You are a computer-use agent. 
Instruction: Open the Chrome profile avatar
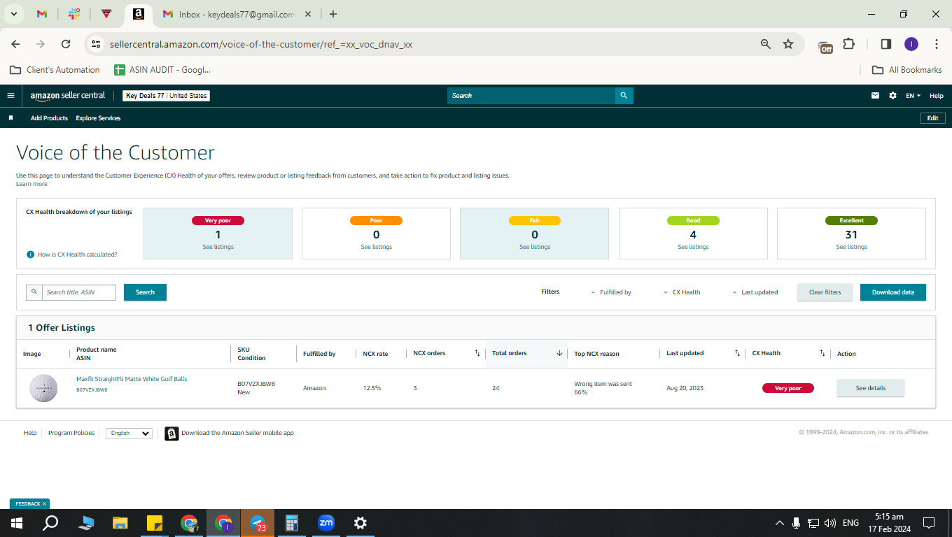point(911,44)
